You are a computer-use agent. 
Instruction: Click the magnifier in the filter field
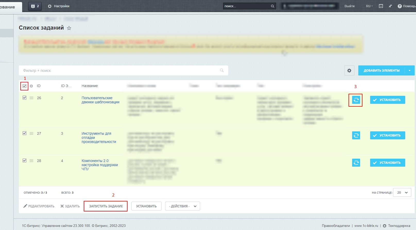pyautogui.click(x=222, y=70)
